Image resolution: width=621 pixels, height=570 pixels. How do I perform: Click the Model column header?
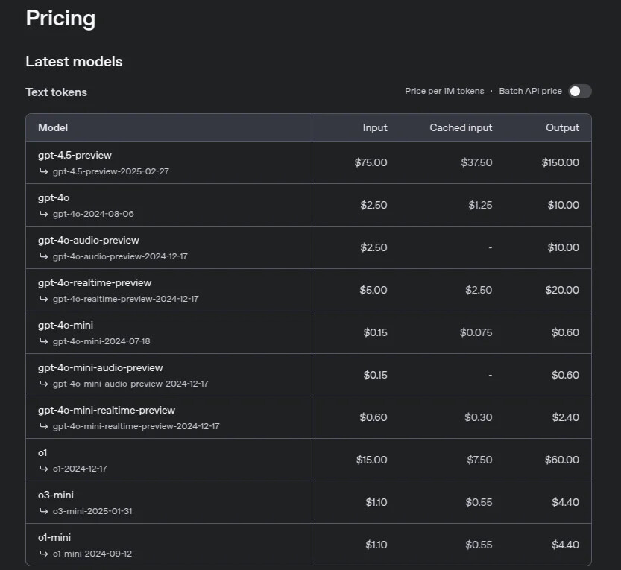(53, 127)
